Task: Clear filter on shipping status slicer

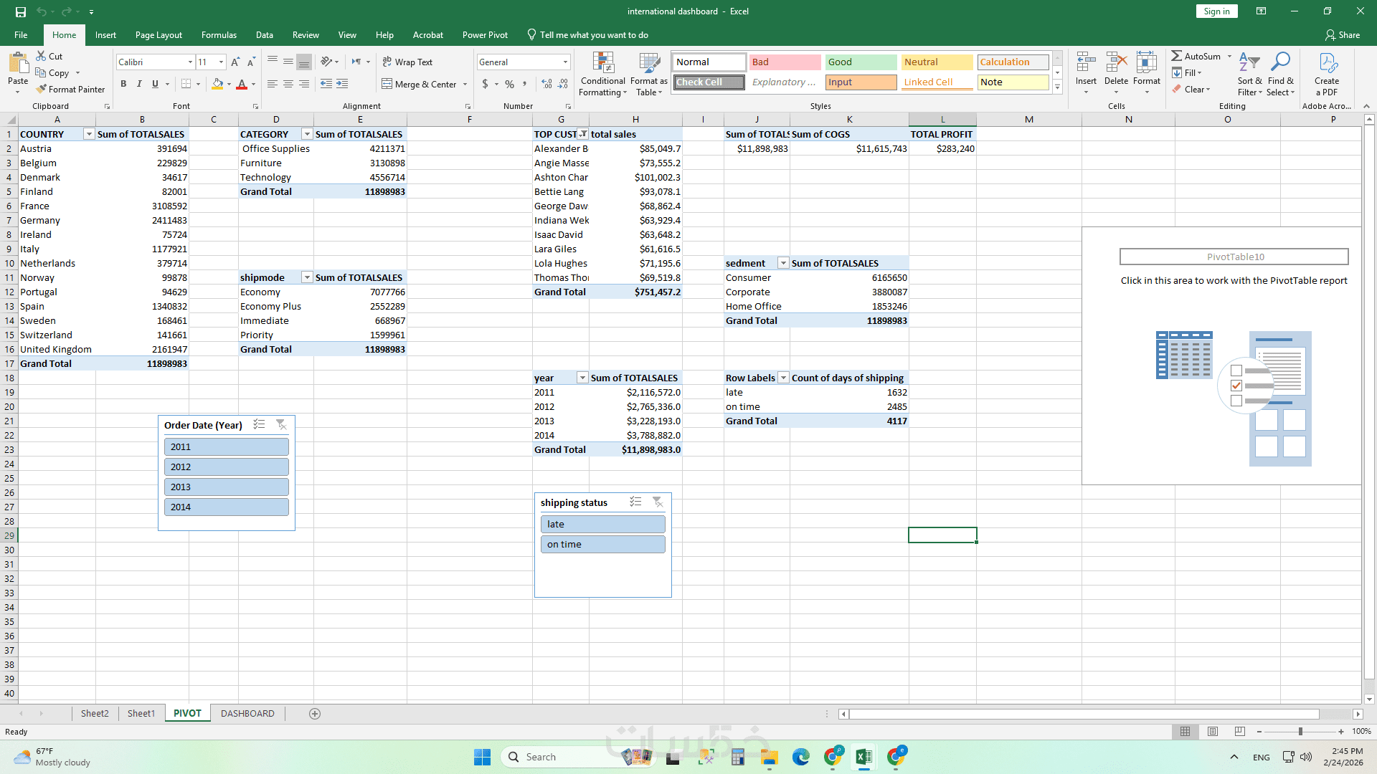Action: click(657, 502)
